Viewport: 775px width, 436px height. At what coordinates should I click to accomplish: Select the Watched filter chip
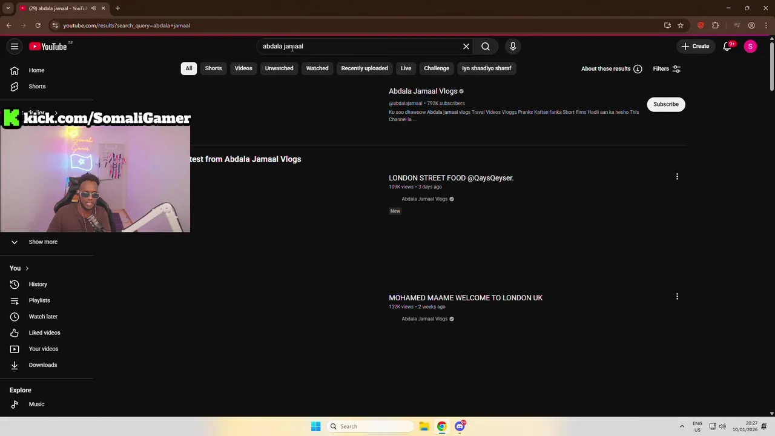(317, 68)
